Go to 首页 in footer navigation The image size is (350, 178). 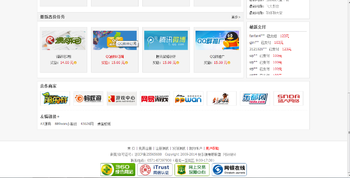point(131,148)
